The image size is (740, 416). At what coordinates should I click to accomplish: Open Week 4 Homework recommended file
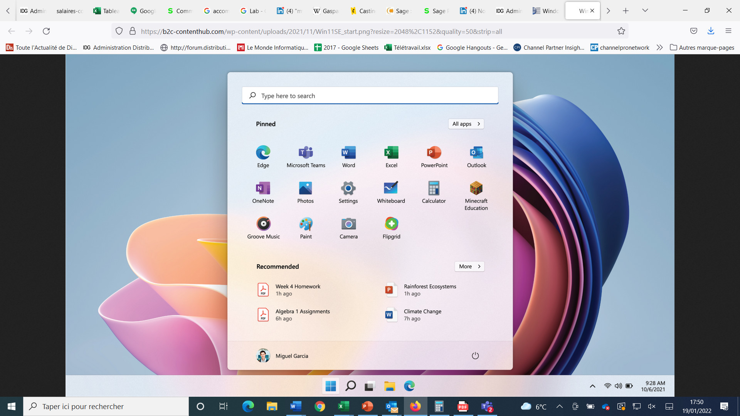(289, 290)
